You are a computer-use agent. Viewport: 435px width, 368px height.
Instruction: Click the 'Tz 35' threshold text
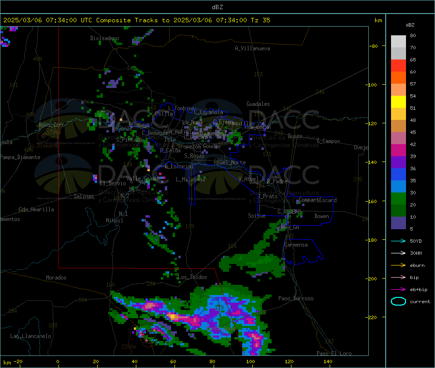click(260, 20)
